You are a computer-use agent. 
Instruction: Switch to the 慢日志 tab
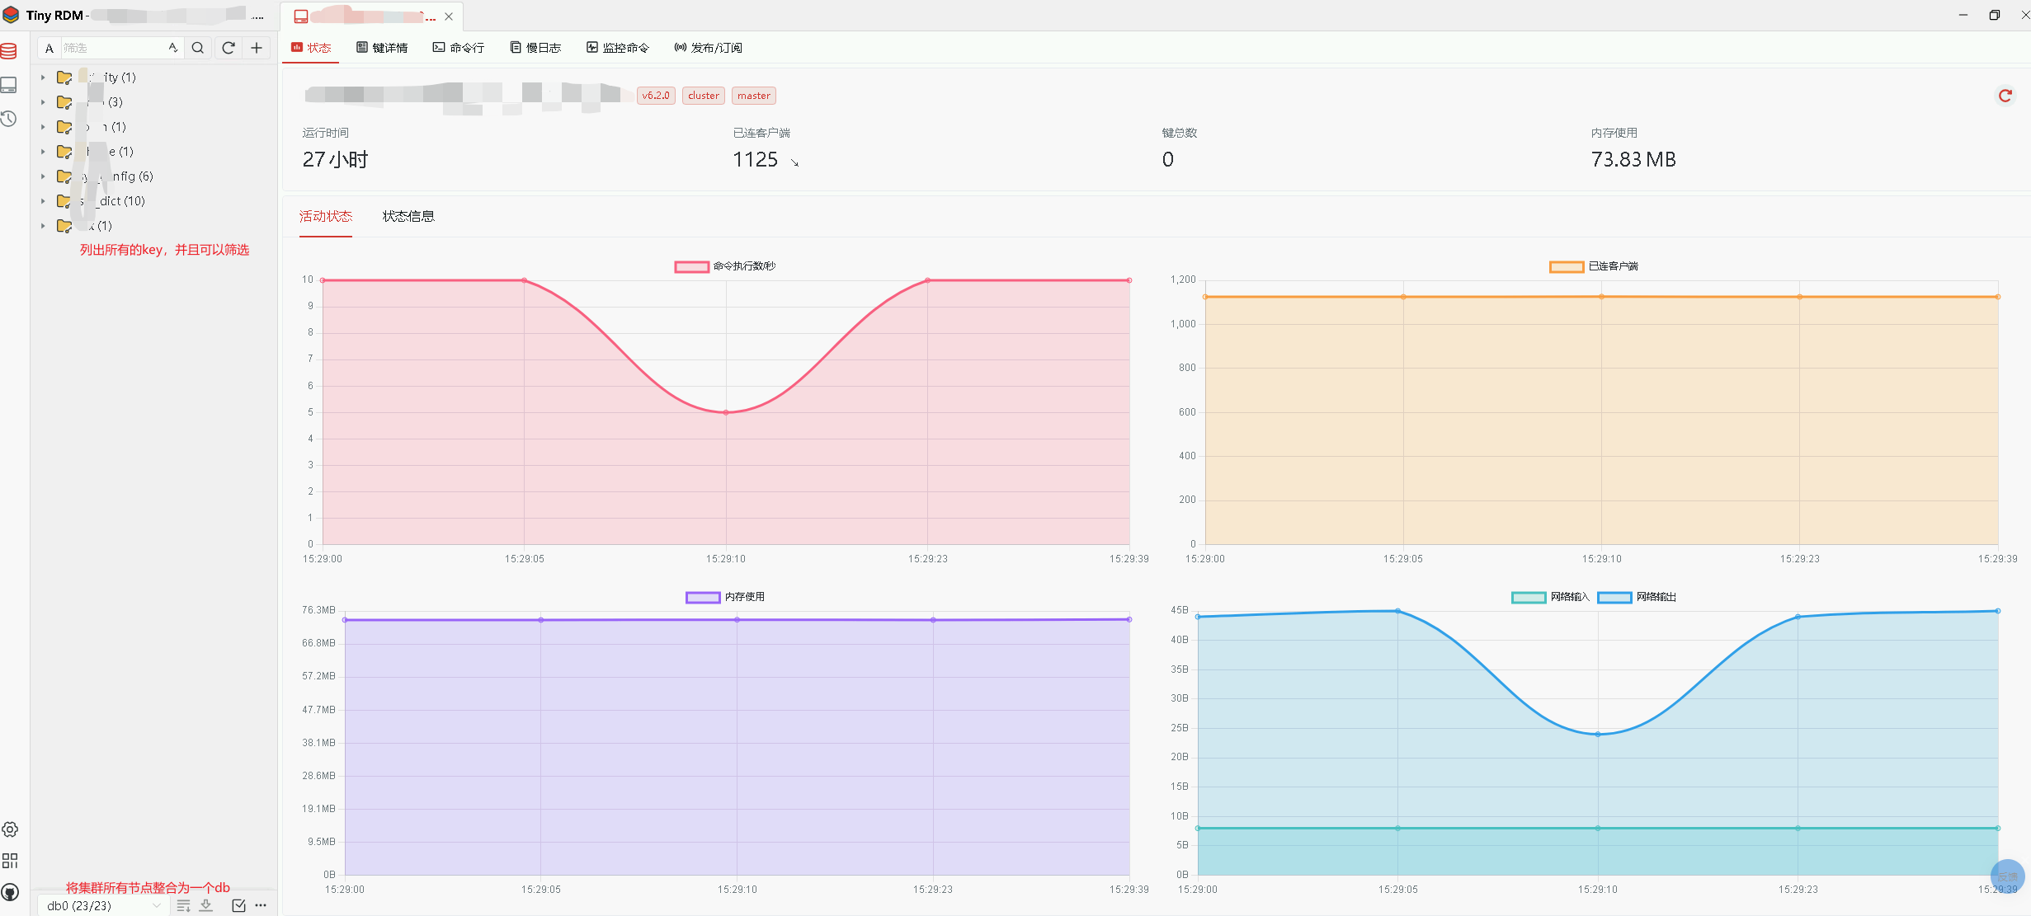point(535,48)
